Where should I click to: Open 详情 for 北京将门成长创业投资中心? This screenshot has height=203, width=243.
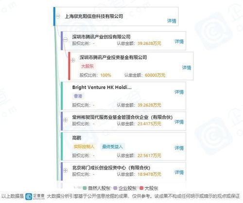(x=179, y=172)
